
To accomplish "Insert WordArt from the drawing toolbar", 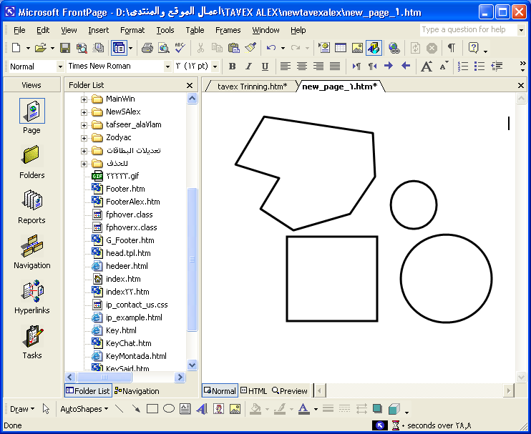I will point(202,409).
